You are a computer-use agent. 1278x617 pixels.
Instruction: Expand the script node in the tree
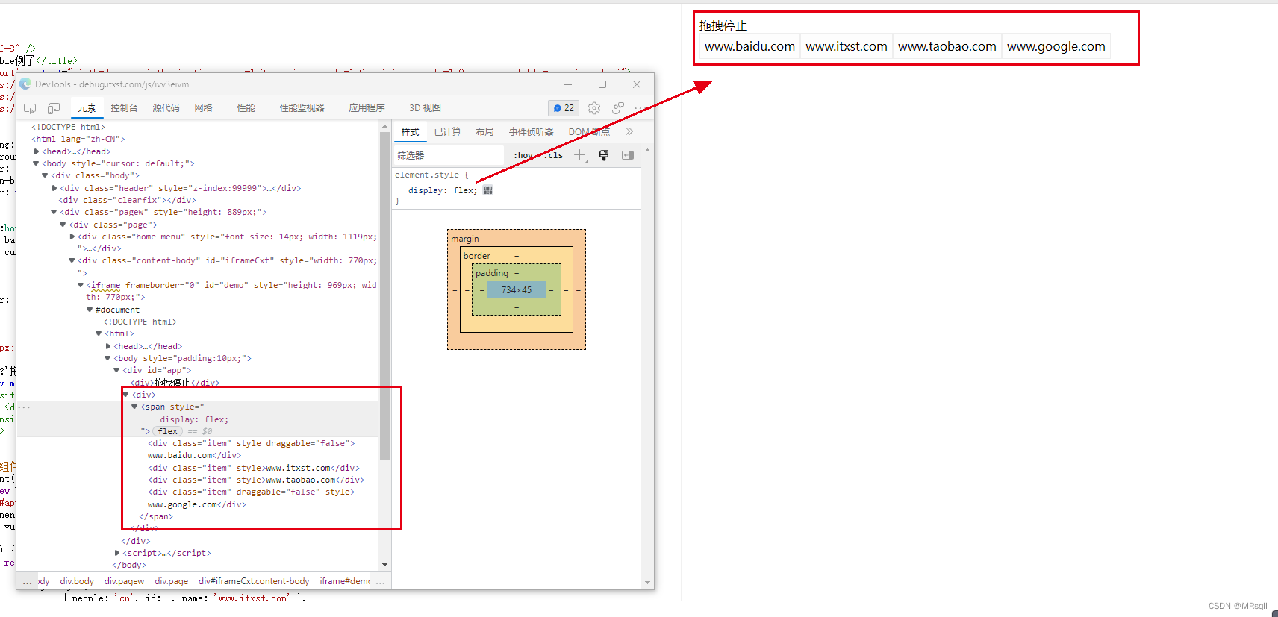click(117, 553)
